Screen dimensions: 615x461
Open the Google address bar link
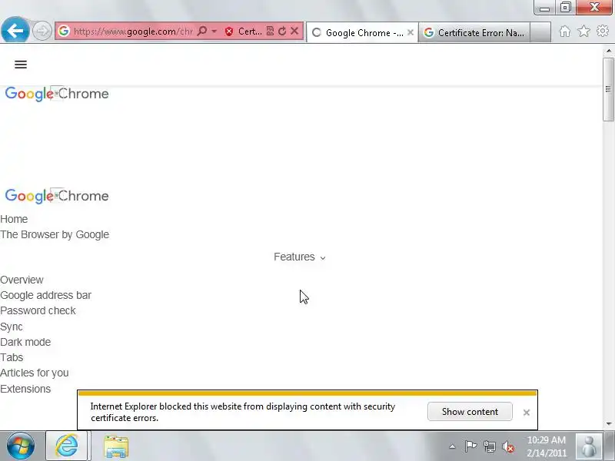coord(45,295)
